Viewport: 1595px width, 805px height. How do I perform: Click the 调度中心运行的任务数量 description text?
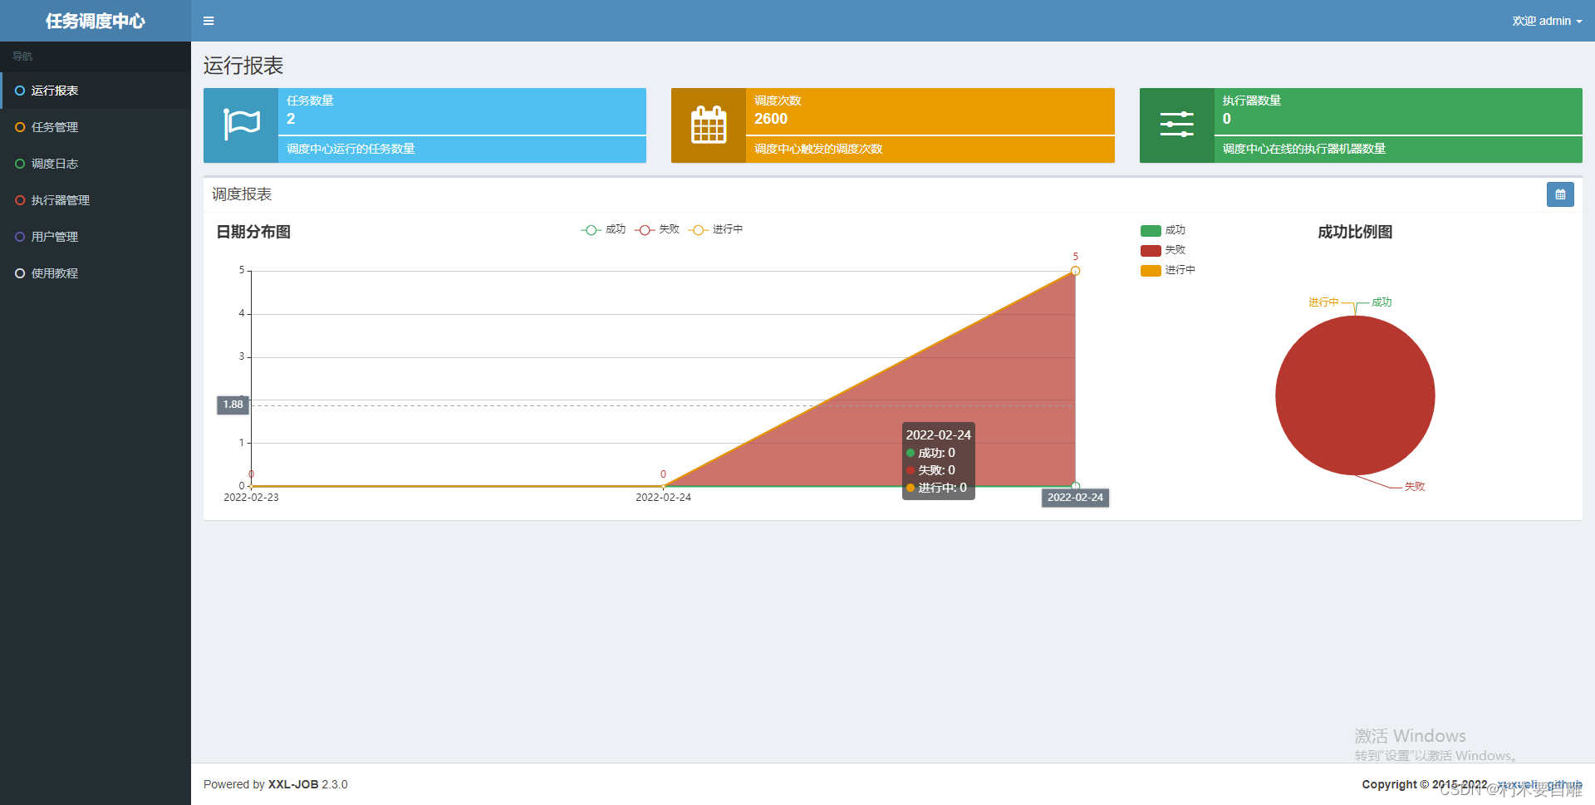tap(351, 149)
